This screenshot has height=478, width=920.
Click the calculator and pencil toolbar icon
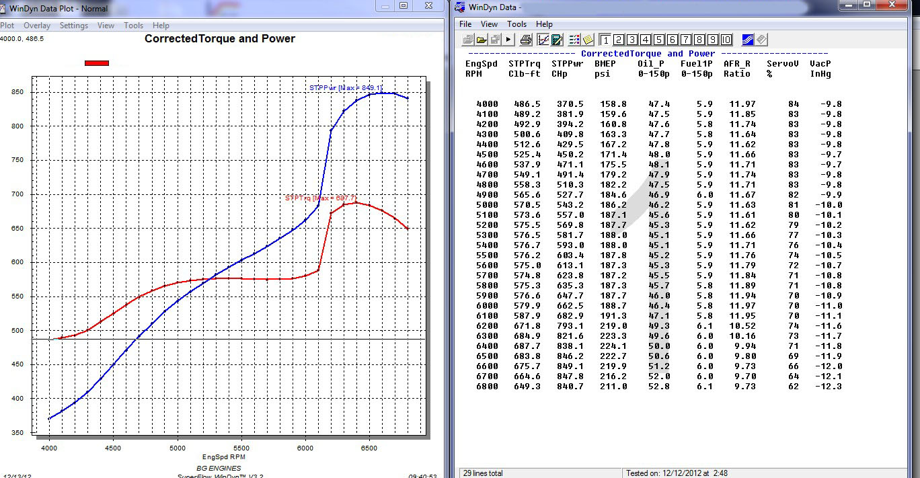point(557,40)
